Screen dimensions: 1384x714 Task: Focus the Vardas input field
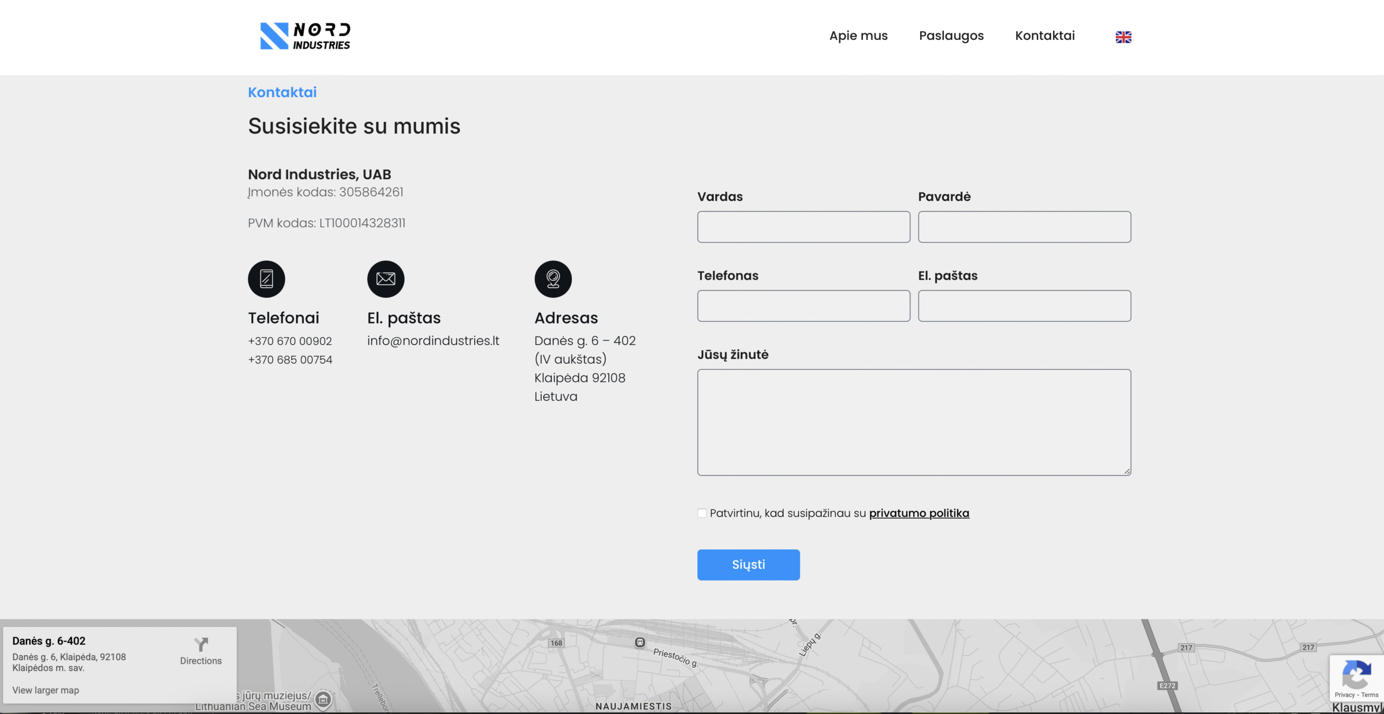pyautogui.click(x=803, y=227)
